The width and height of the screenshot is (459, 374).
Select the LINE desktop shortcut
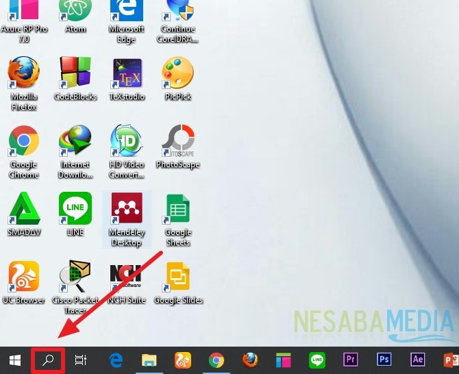(x=75, y=214)
